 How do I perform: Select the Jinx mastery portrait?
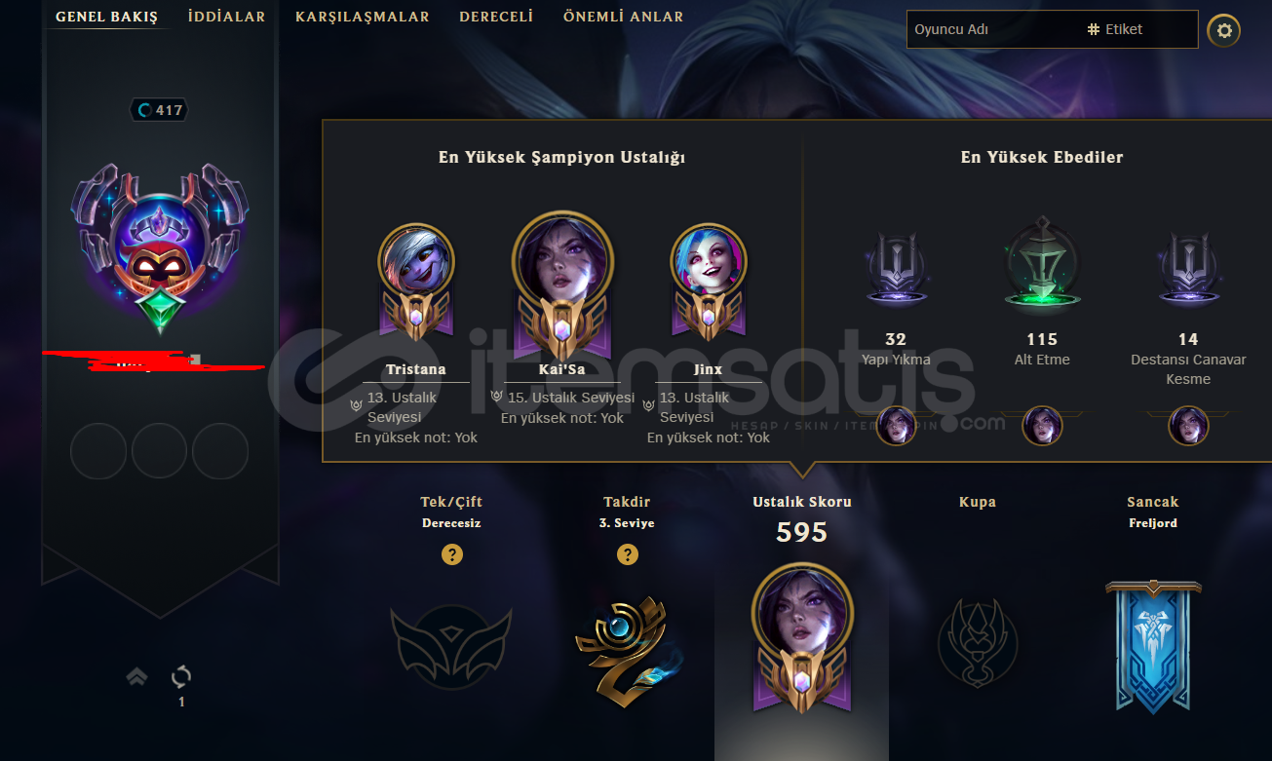pyautogui.click(x=709, y=263)
